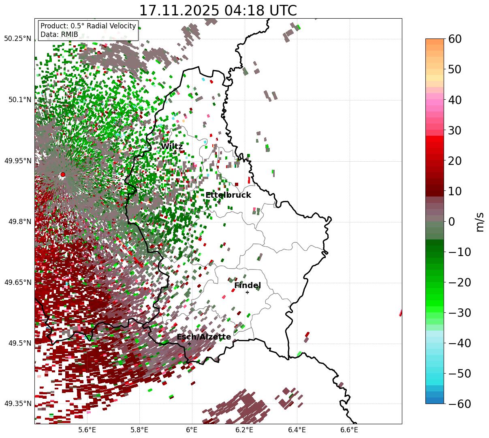Click the Esch/Alzette city label
The image size is (489, 438).
click(204, 337)
